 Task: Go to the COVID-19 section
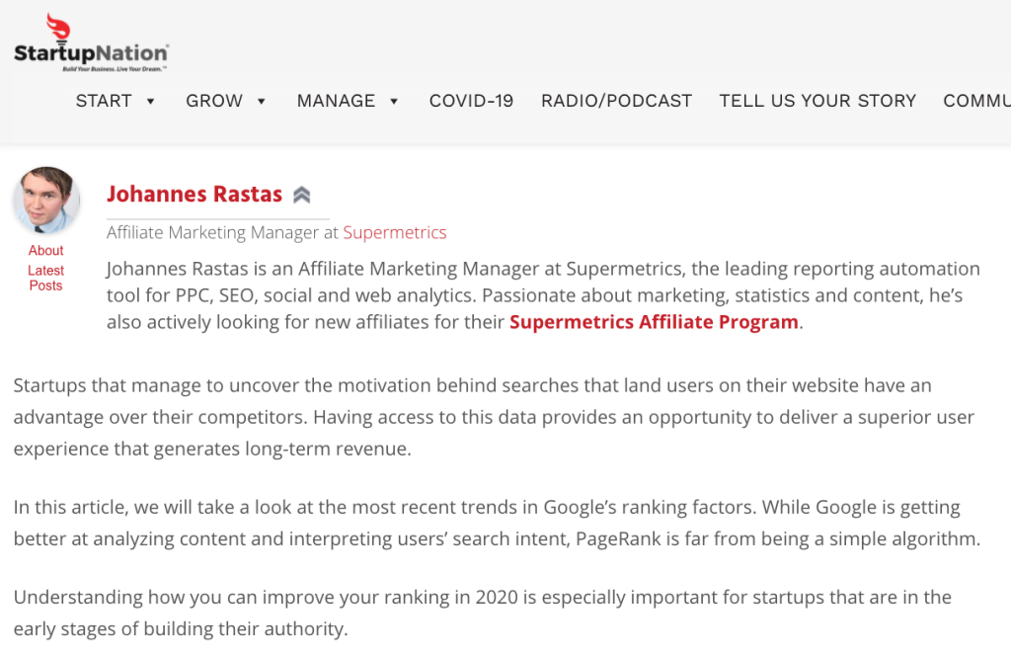pos(471,101)
